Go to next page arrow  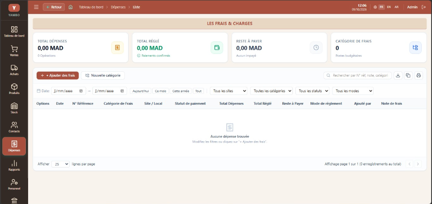[x=418, y=164]
